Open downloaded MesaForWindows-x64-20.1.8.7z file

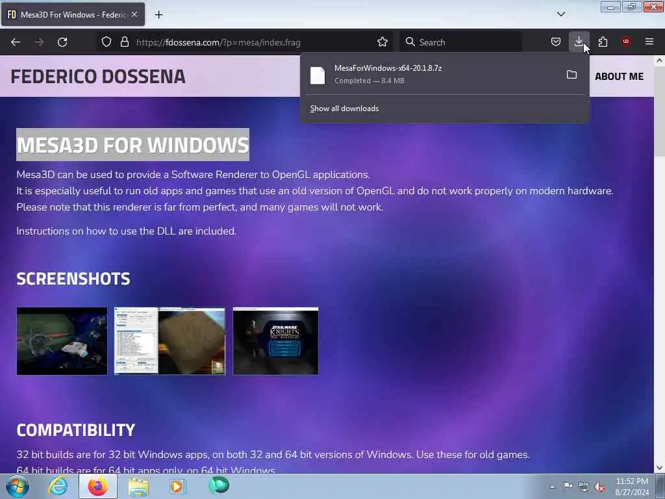pos(432,74)
